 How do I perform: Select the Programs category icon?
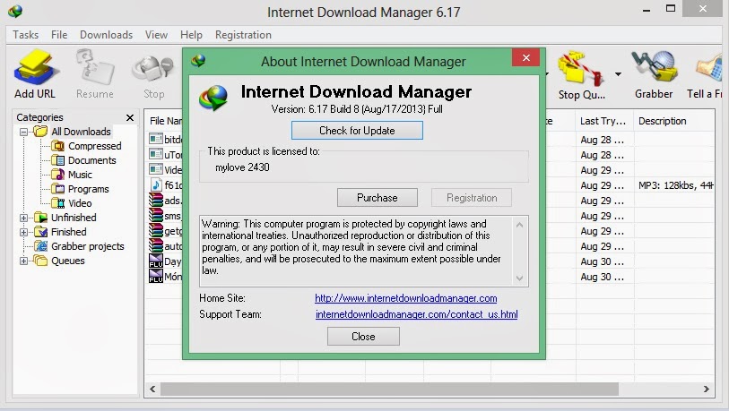[58, 189]
